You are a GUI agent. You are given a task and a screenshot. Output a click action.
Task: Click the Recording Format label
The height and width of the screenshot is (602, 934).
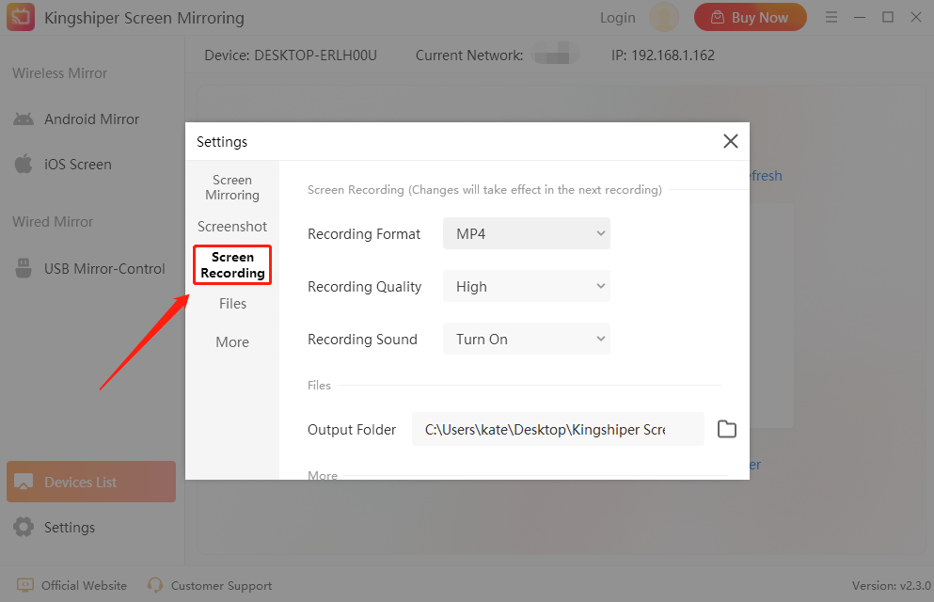tap(364, 234)
